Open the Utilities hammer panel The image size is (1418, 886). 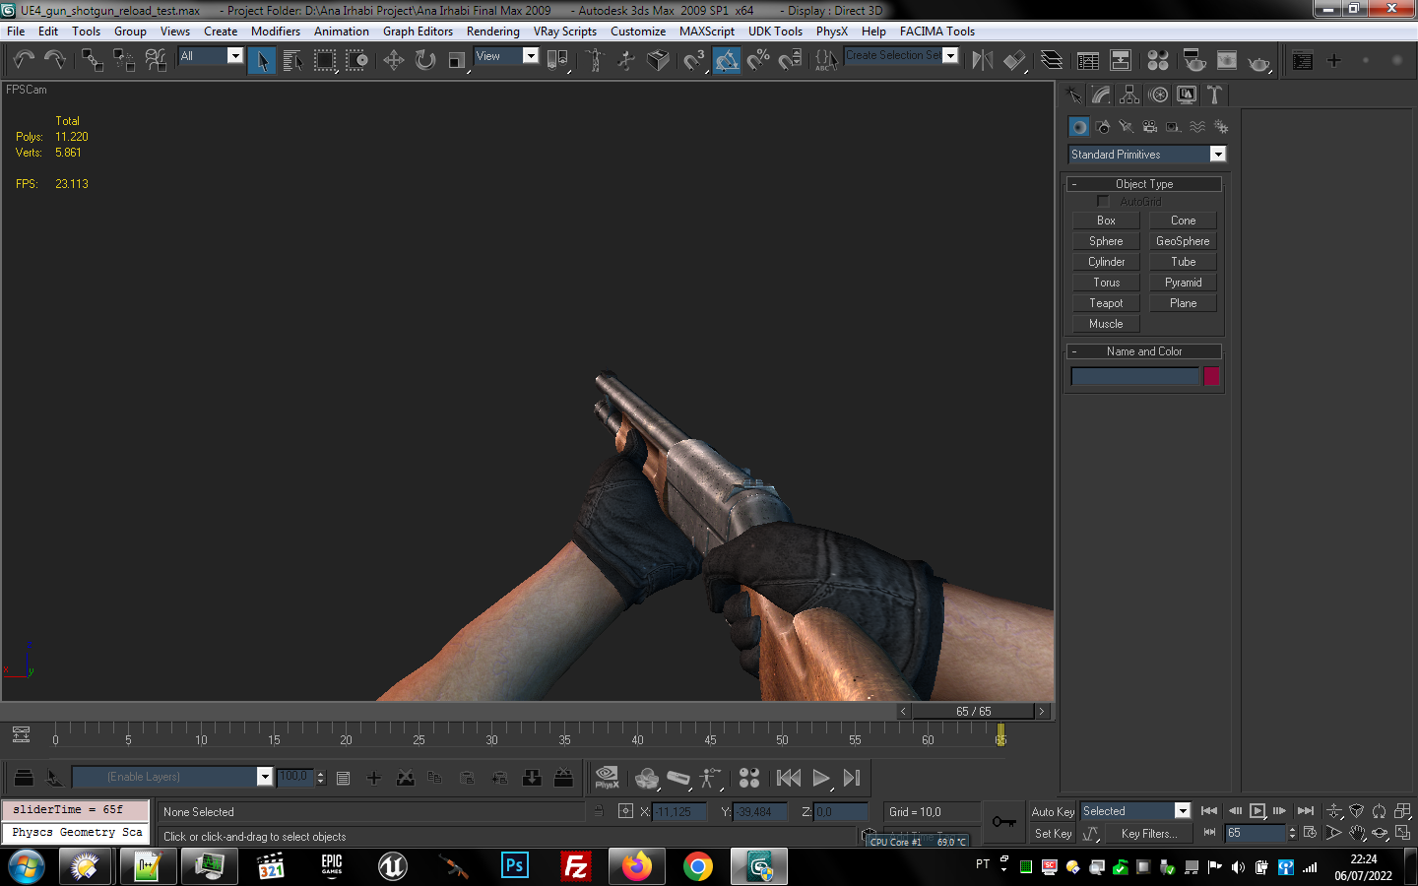point(1214,95)
